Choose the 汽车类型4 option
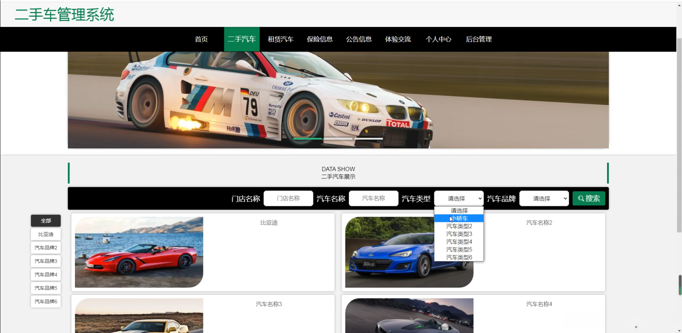This screenshot has width=682, height=333. coord(459,242)
